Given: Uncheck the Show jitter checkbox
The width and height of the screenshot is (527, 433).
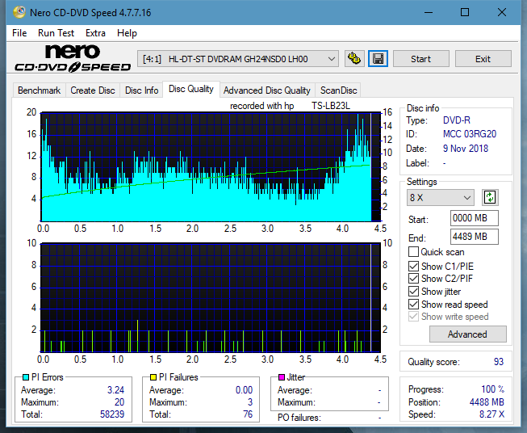Looking at the screenshot, I should pos(413,292).
